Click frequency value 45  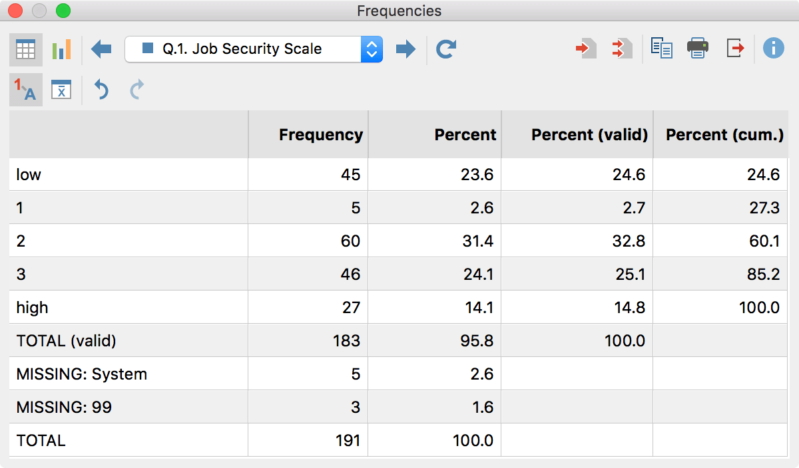click(x=350, y=175)
